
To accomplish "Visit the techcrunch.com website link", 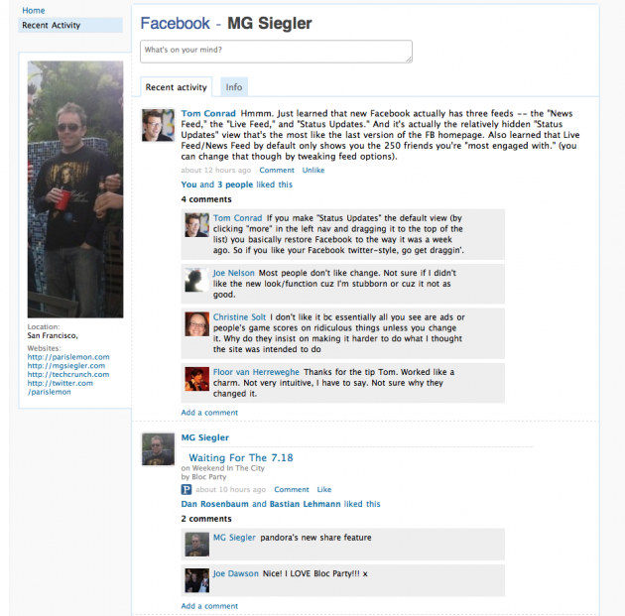I will tap(68, 375).
